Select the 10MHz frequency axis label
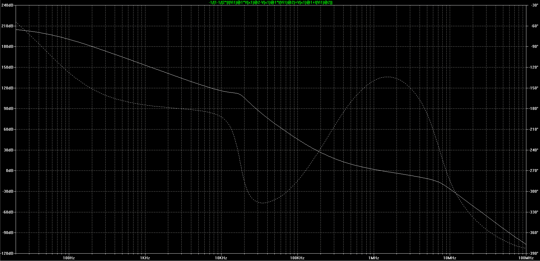The height and width of the screenshot is (261, 540). point(450,258)
